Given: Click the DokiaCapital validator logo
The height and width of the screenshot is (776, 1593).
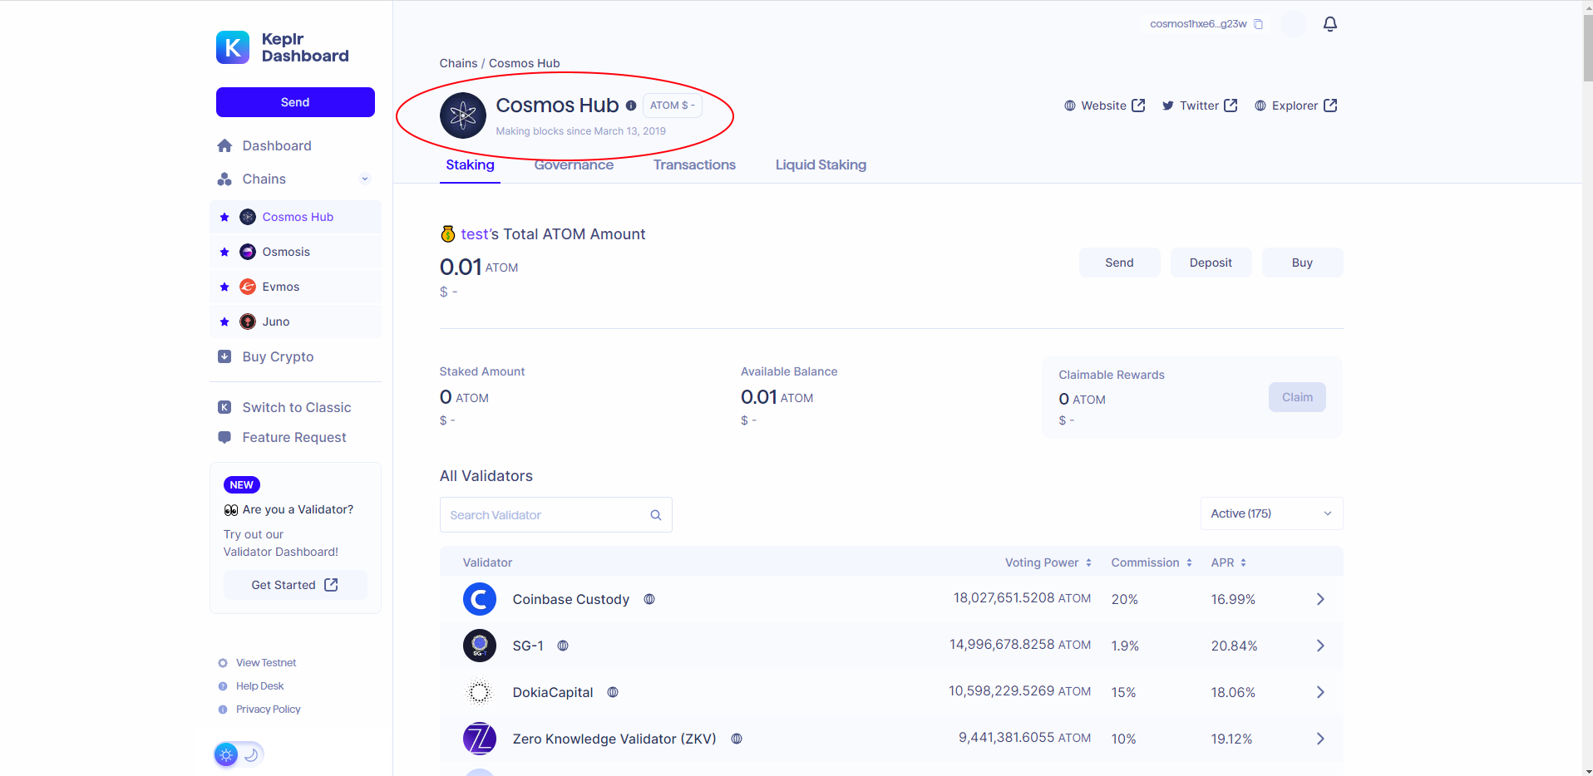Looking at the screenshot, I should tap(480, 692).
